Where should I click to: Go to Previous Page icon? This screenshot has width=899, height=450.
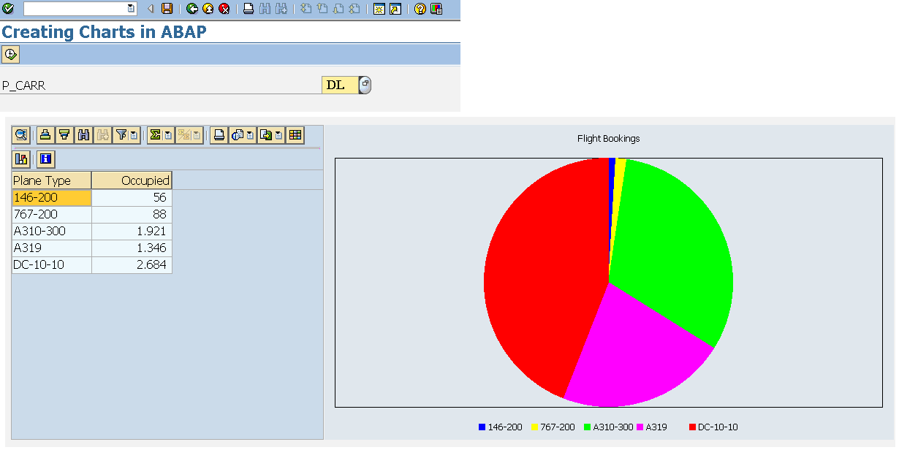click(x=322, y=9)
